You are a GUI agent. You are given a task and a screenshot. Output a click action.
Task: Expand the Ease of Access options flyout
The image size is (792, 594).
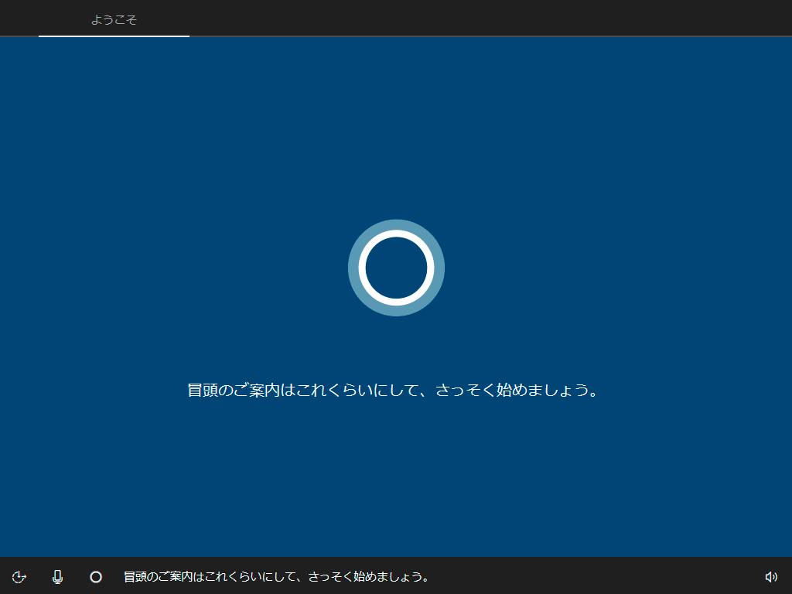(20, 577)
